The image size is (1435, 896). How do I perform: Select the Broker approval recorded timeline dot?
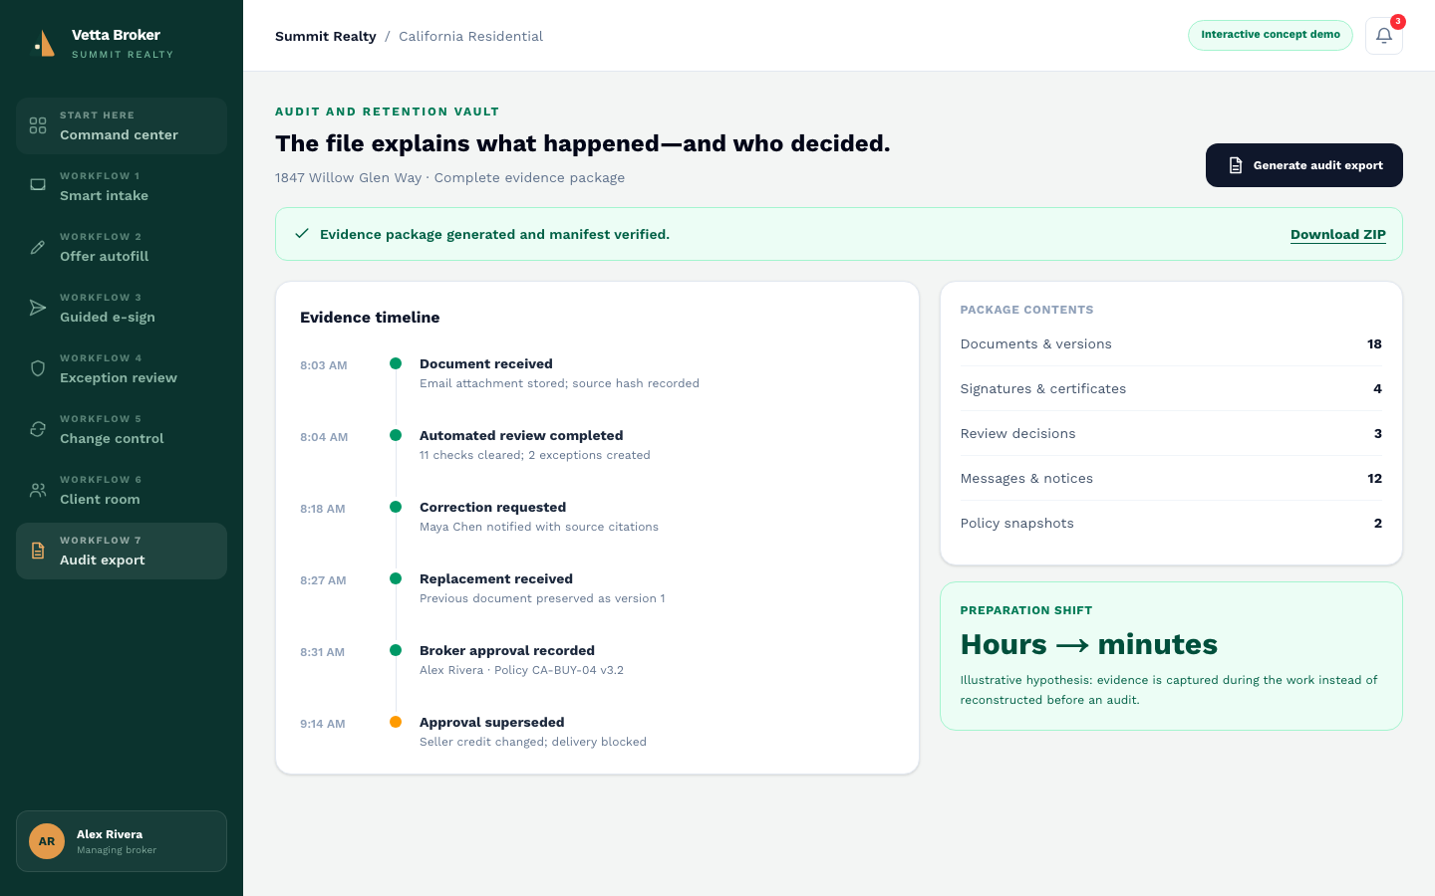pos(396,650)
